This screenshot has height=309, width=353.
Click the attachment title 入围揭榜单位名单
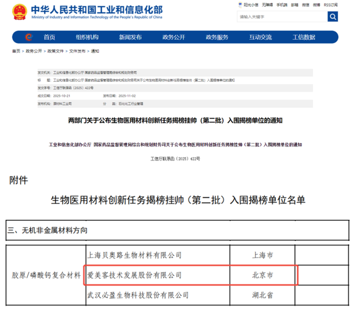click(x=178, y=200)
